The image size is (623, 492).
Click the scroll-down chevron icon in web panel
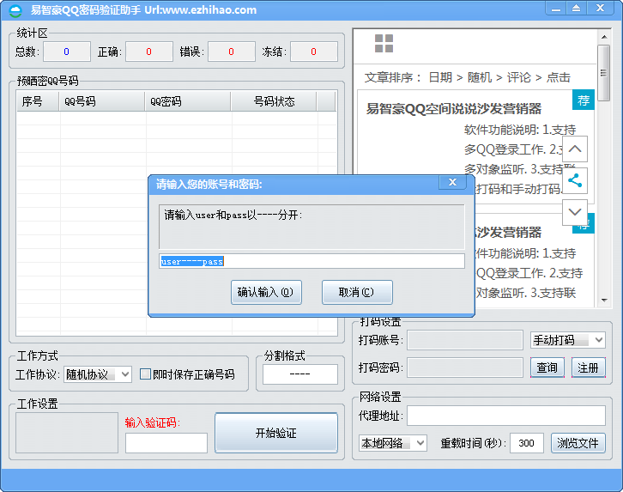pos(575,212)
